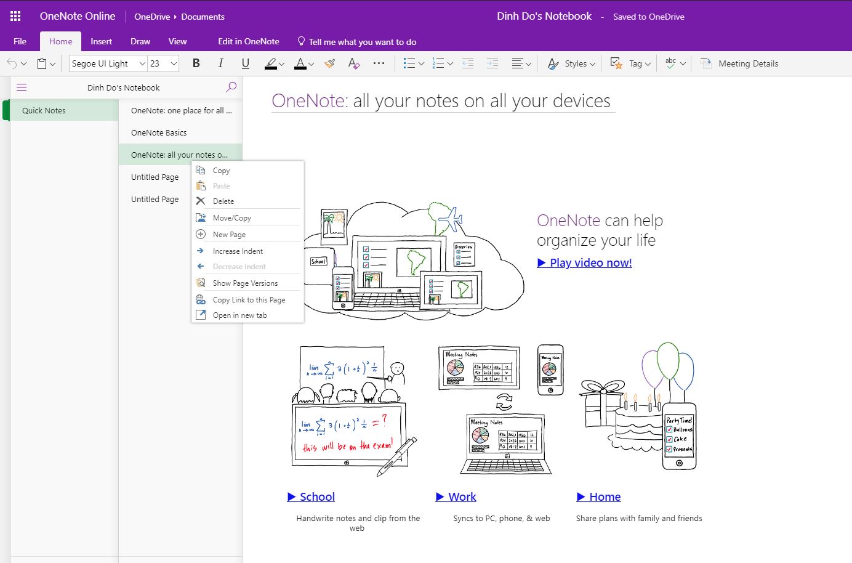
Task: Pick the red font color swatch
Action: [301, 63]
